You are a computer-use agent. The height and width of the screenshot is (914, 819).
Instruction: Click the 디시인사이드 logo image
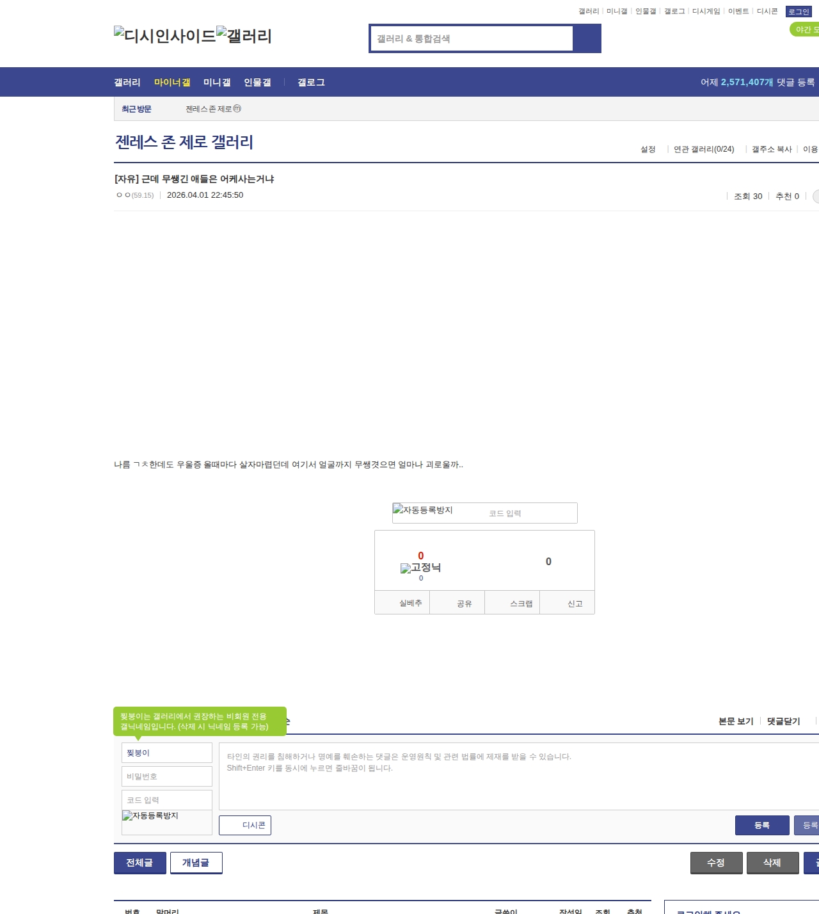[165, 35]
